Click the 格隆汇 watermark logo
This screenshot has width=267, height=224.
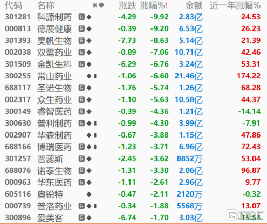pyautogui.click(x=245, y=215)
